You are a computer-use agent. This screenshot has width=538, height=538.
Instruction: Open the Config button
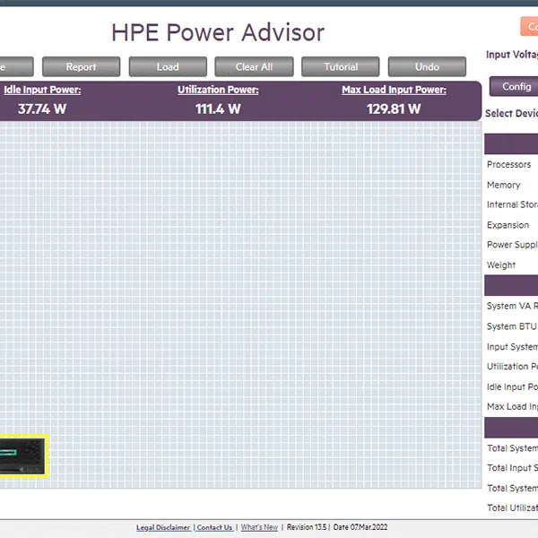(516, 87)
